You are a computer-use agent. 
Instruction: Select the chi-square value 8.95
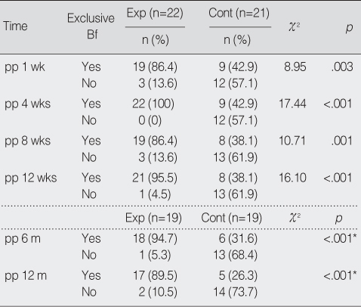coord(295,67)
